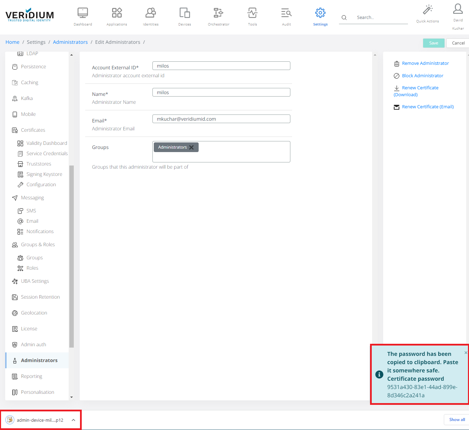The image size is (469, 430).
Task: Click the Email input field
Action: pyautogui.click(x=221, y=119)
